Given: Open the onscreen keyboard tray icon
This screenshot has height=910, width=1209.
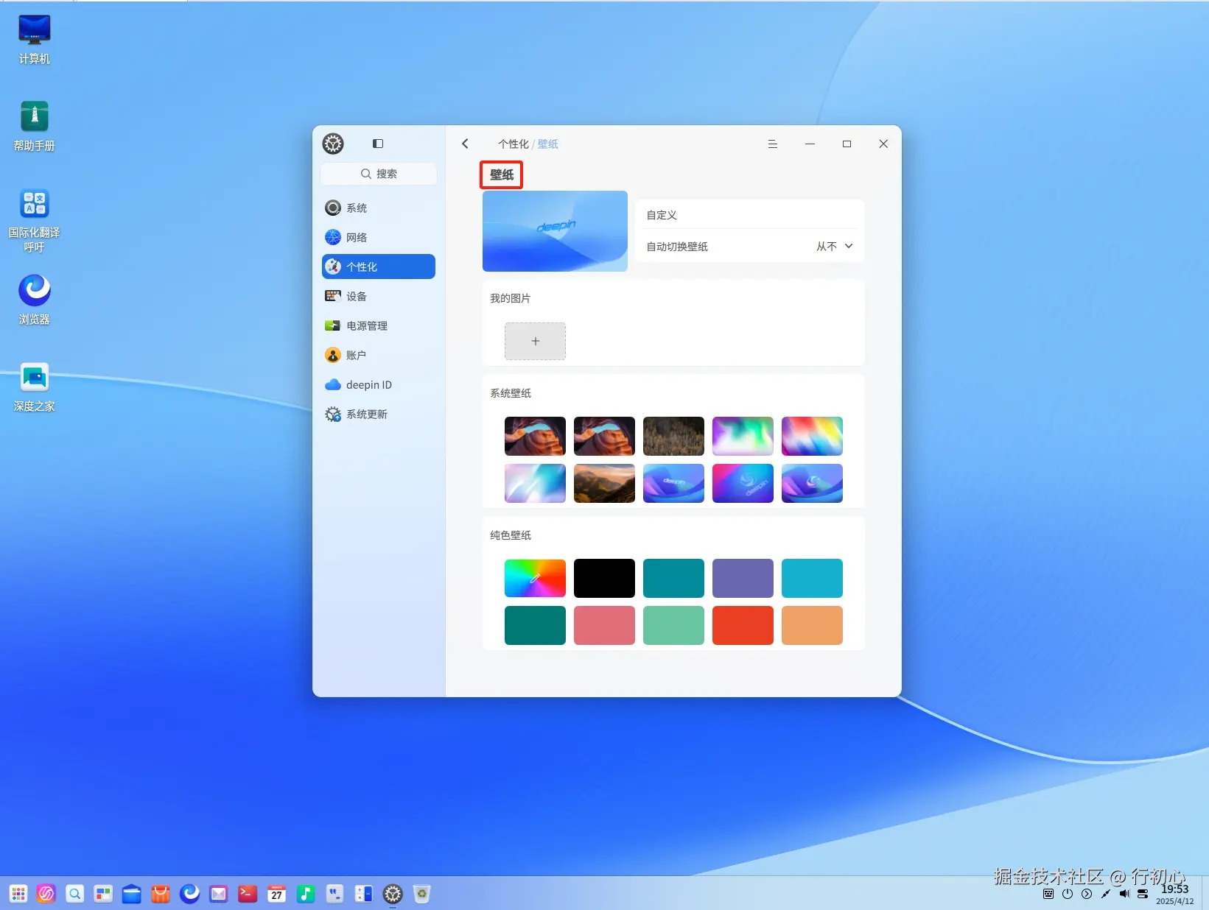Looking at the screenshot, I should [1048, 894].
